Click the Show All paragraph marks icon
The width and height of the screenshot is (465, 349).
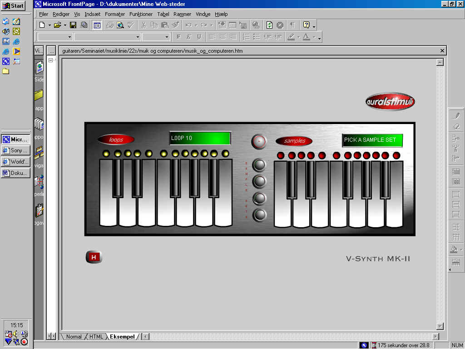click(292, 25)
